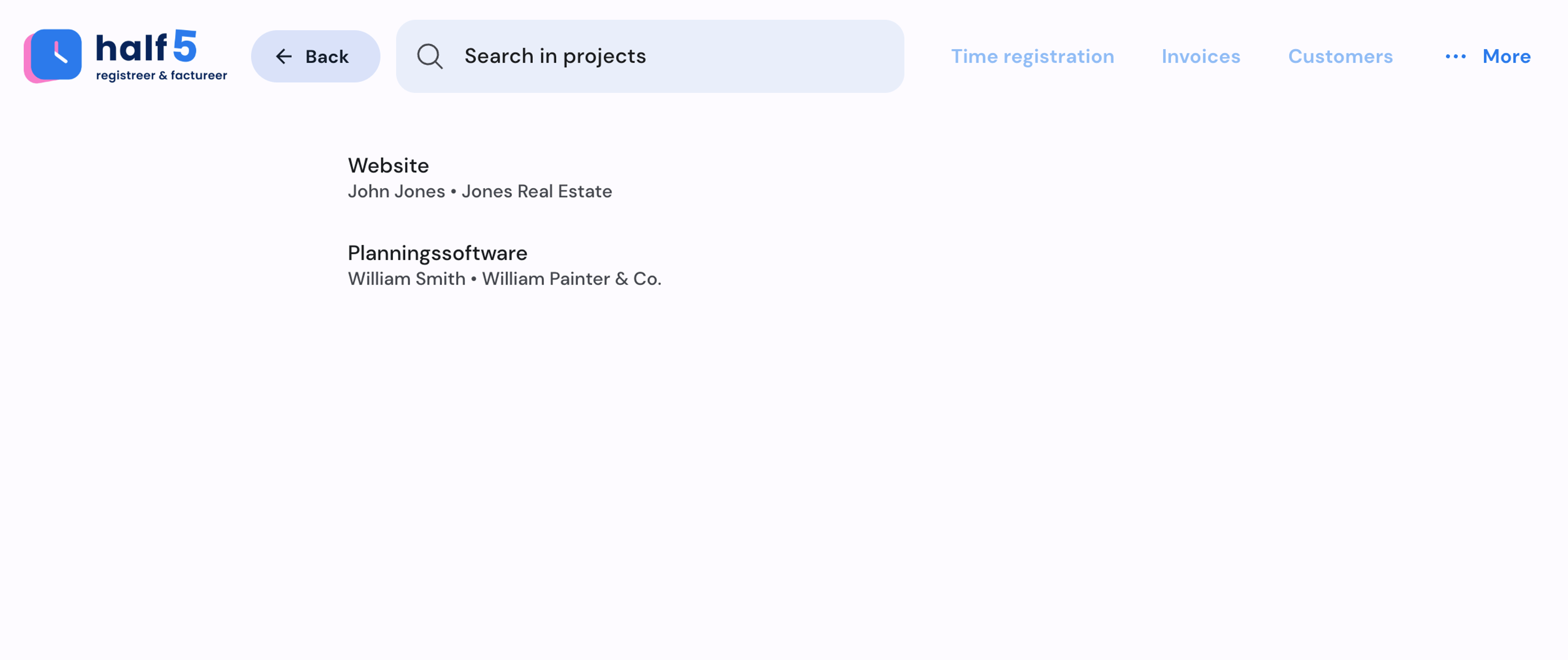Open the Time registration section
The height and width of the screenshot is (660, 1568).
point(1033,56)
